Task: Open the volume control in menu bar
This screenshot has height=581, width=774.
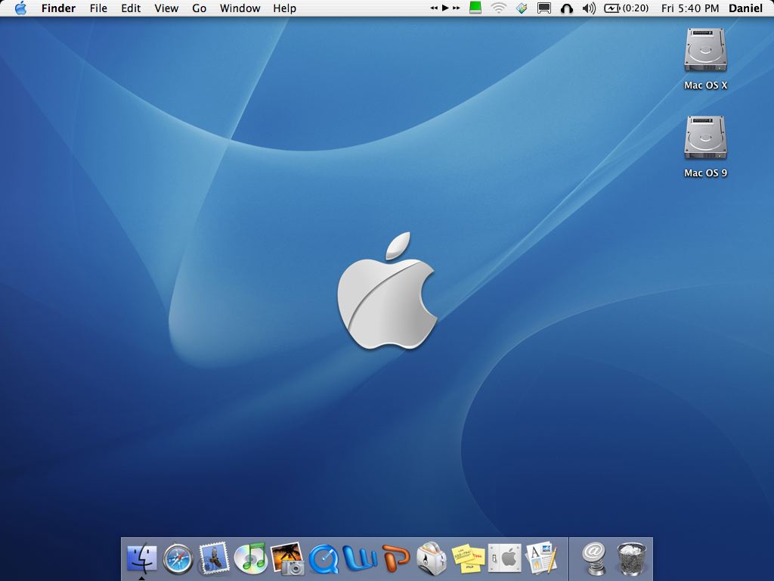Action: coord(590,8)
